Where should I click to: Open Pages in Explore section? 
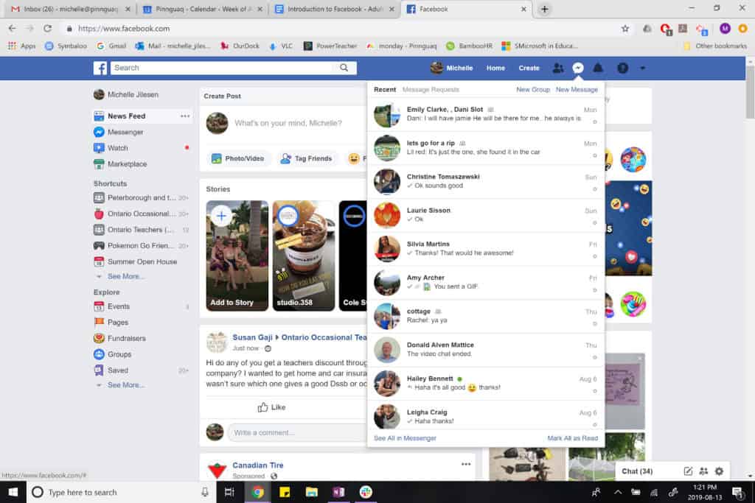[x=111, y=322]
